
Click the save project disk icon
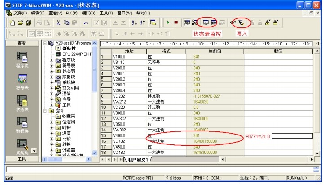tap(28, 23)
